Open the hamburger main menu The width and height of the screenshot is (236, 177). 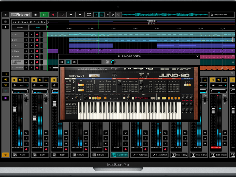click(5, 14)
